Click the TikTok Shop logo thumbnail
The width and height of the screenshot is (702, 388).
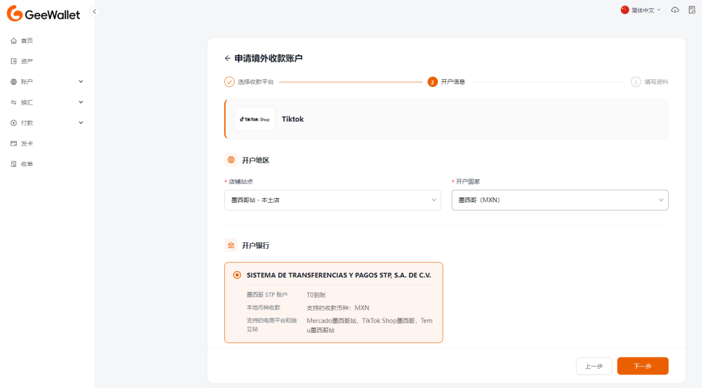pos(255,119)
